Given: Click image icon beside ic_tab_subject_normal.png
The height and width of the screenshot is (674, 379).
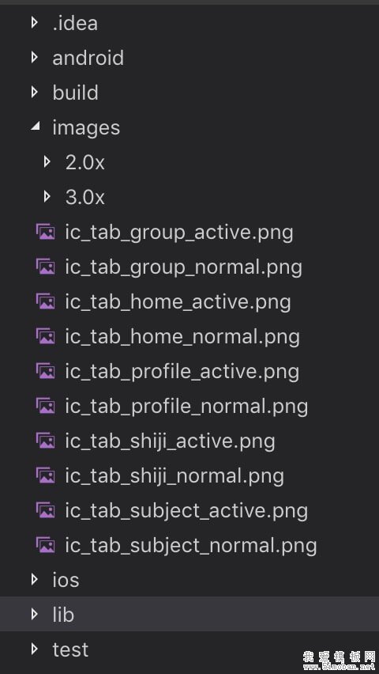Looking at the screenshot, I should pos(46,546).
